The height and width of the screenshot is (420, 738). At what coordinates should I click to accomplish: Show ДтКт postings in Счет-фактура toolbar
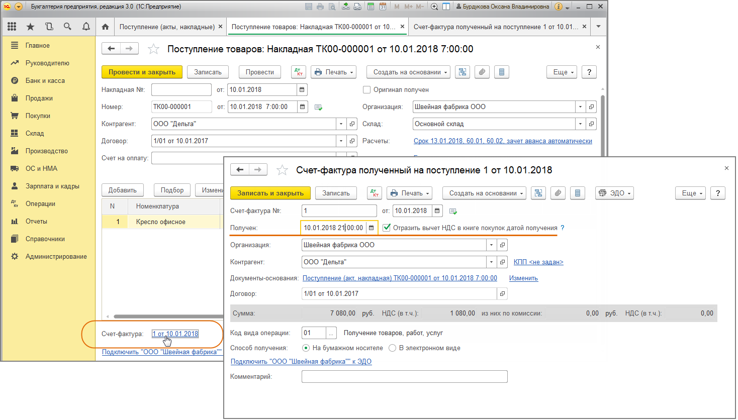(375, 193)
